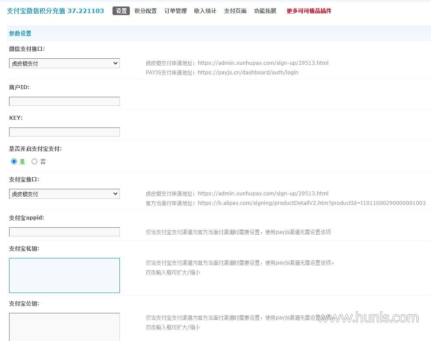Click the hint text beside 支付宝appid field
Image resolution: width=431 pixels, height=341 pixels.
pyautogui.click(x=238, y=232)
